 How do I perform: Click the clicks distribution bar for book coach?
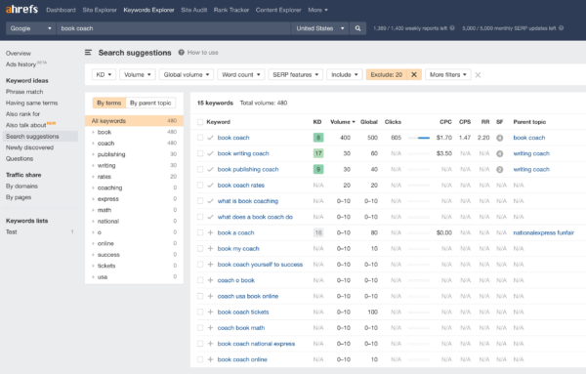[x=419, y=138]
